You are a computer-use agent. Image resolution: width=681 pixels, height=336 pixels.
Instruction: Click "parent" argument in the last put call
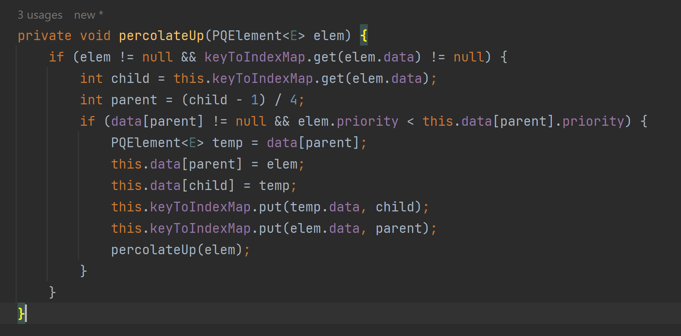(399, 229)
